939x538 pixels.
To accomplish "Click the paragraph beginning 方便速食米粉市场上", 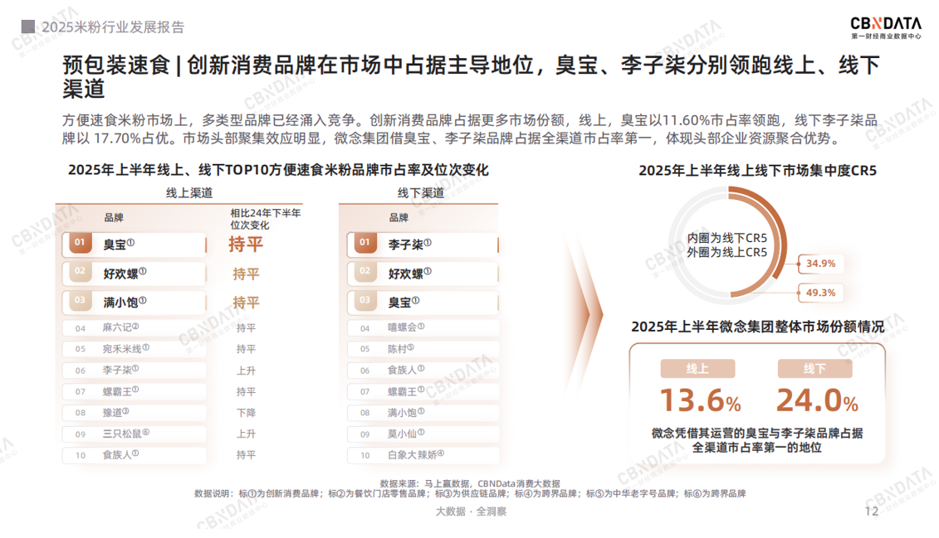I will [470, 129].
